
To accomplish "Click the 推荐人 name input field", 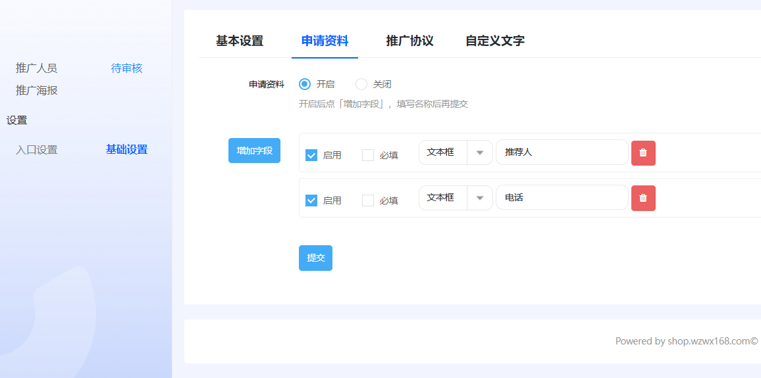I will (562, 152).
